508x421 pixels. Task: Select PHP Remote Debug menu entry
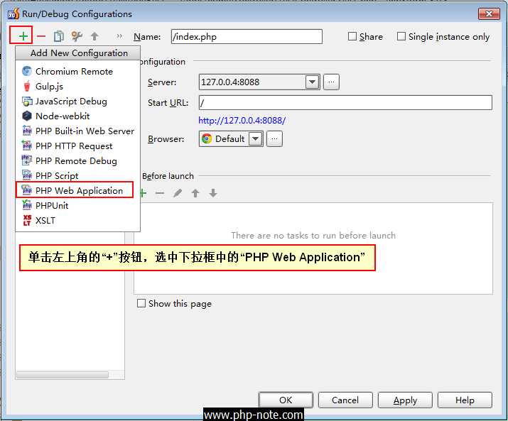(77, 160)
